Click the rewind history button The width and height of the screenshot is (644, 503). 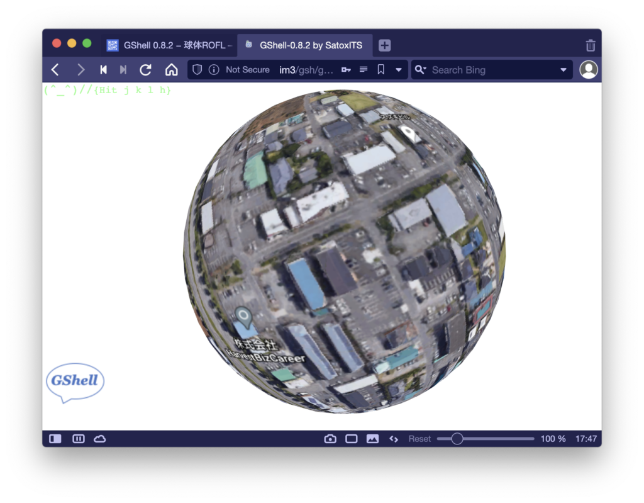[x=103, y=70]
